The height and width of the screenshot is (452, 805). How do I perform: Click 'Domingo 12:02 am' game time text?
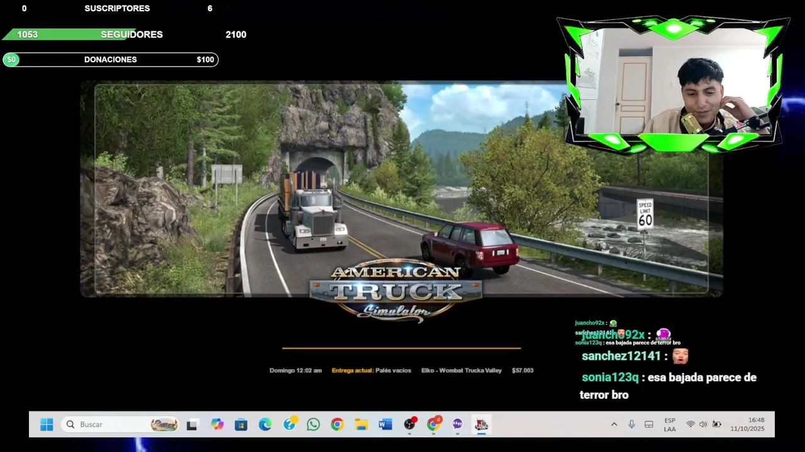[x=296, y=370]
